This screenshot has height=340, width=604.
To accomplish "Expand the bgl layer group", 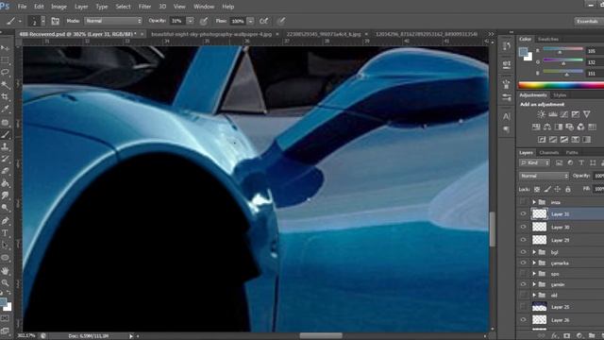I will click(534, 252).
